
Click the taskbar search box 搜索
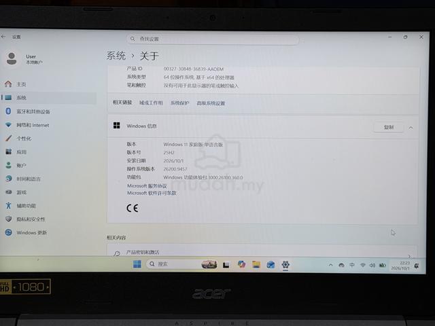[181, 264]
